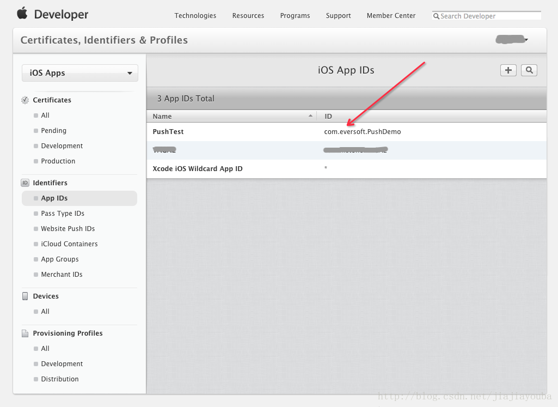Open iCloud Containers
Image resolution: width=558 pixels, height=407 pixels.
(69, 244)
